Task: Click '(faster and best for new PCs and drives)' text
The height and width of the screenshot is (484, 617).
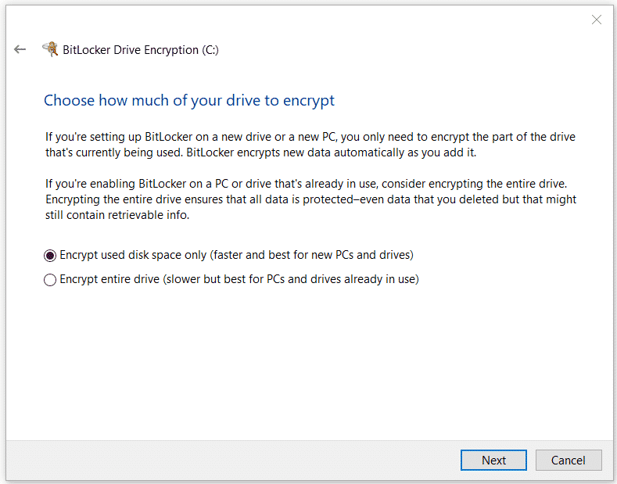Action: [x=312, y=255]
